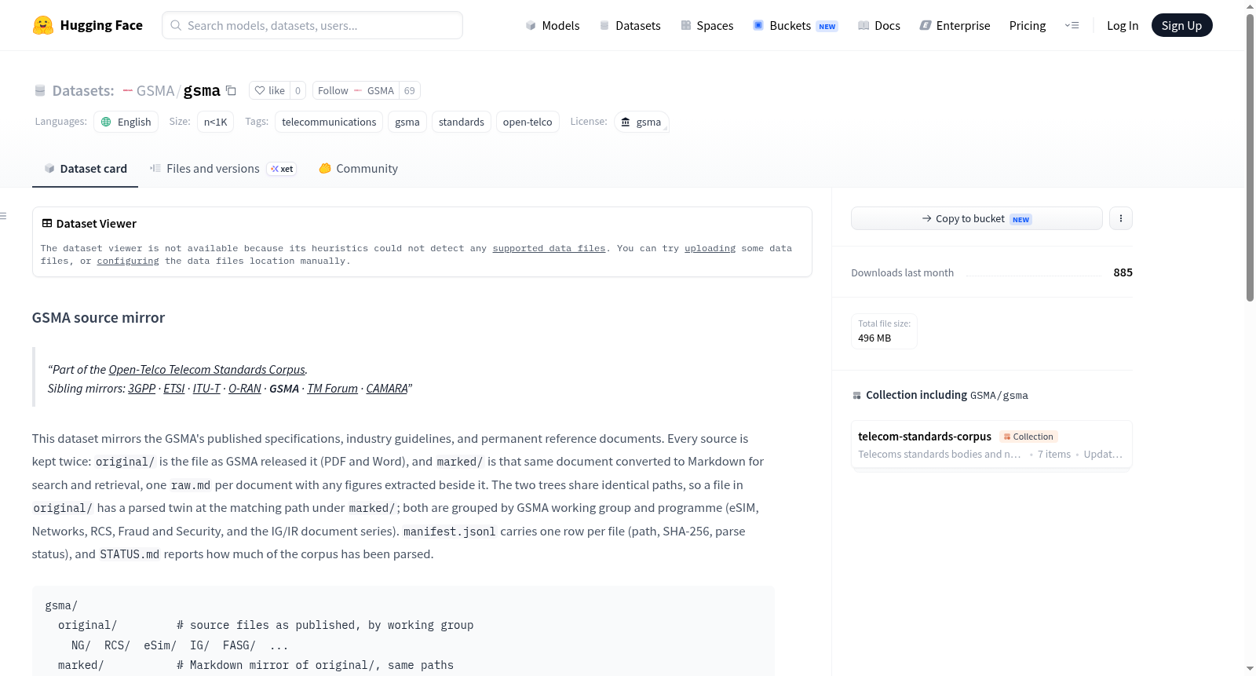
Task: Click the GSMA source mirror heading
Action: tap(98, 318)
